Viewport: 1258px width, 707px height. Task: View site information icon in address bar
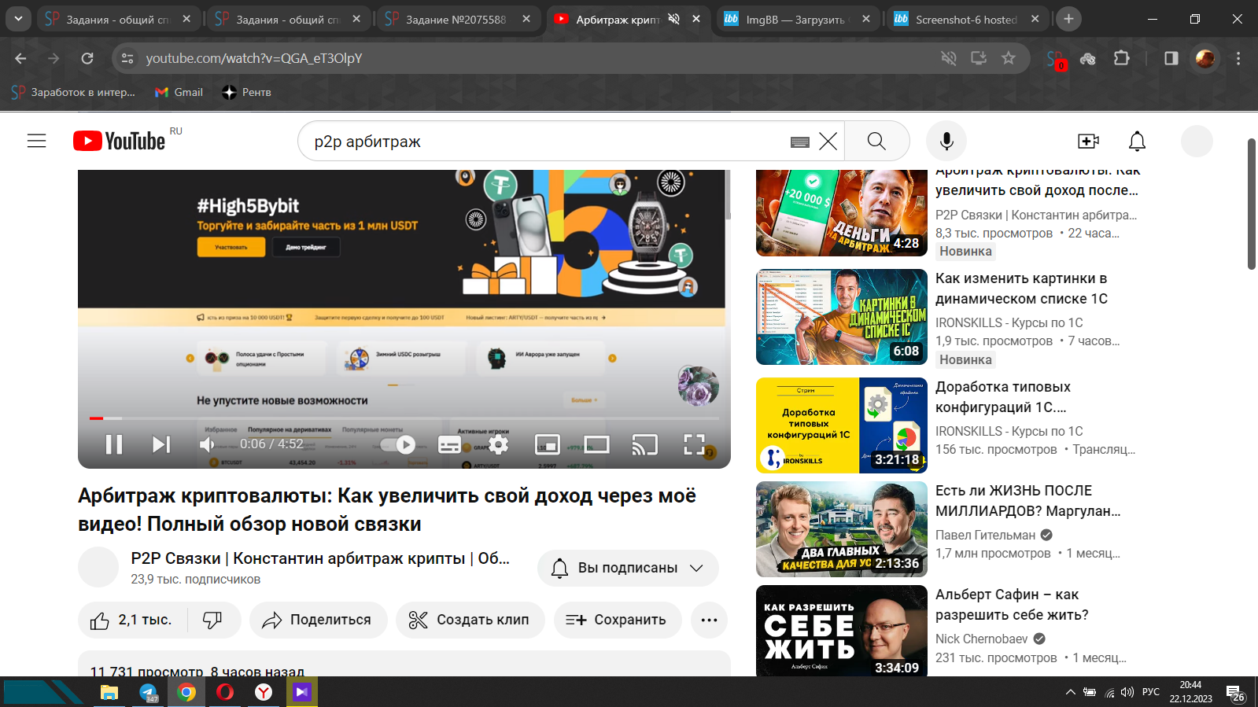pyautogui.click(x=127, y=58)
